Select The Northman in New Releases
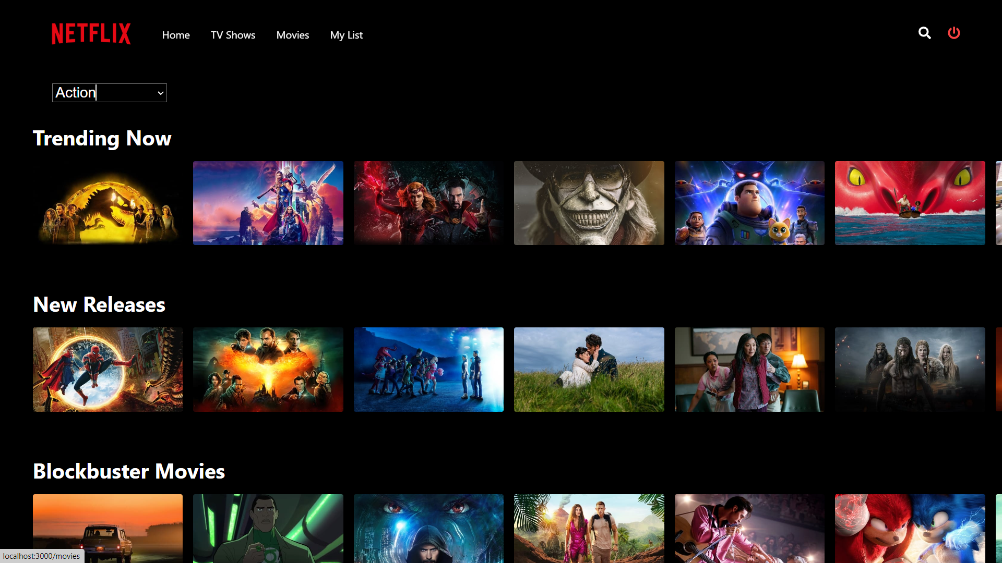The height and width of the screenshot is (563, 1002). [x=910, y=370]
